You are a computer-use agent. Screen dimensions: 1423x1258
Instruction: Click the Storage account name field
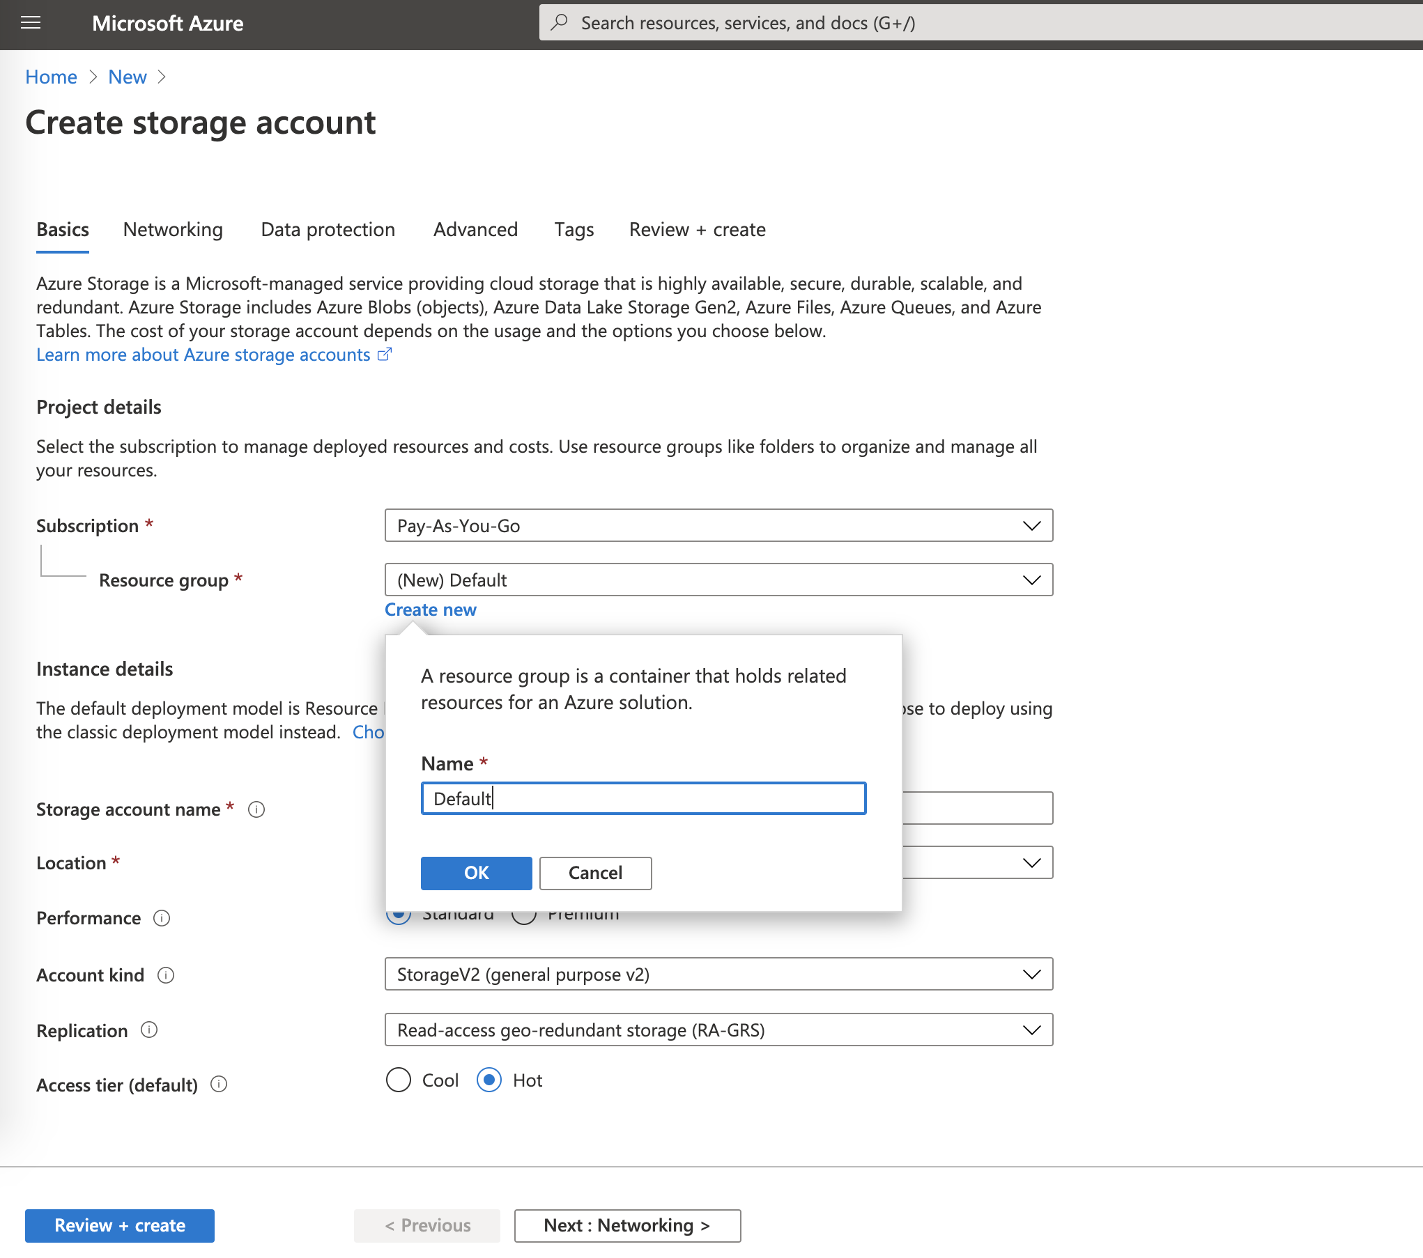977,808
